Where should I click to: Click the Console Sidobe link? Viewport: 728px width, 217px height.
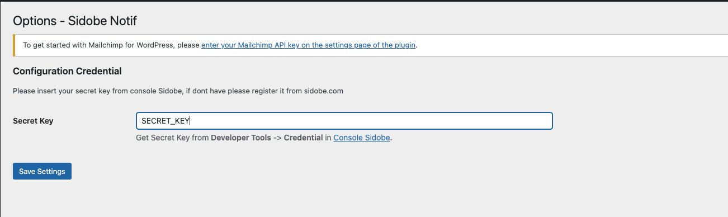tap(362, 138)
